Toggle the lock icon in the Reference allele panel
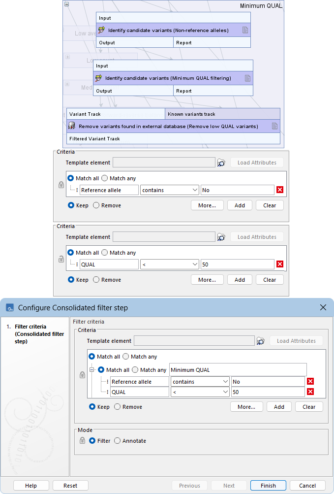Image resolution: width=334 pixels, height=494 pixels. tap(61, 185)
